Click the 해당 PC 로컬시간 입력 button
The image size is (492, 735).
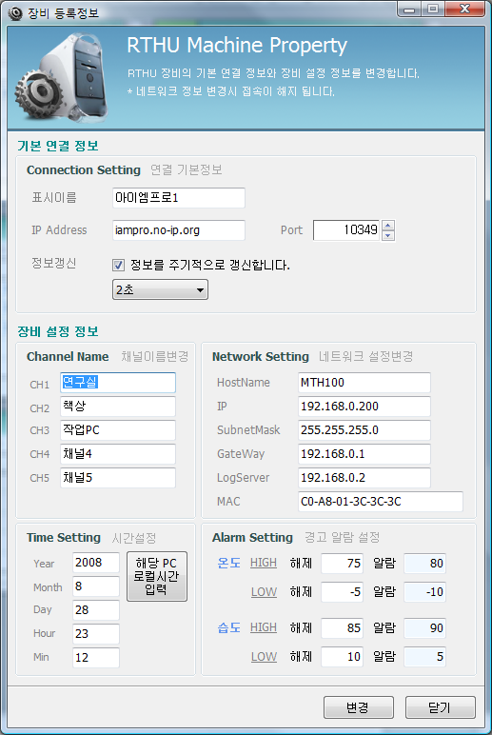[157, 576]
